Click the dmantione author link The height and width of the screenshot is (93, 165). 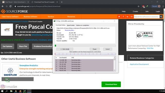point(36,35)
